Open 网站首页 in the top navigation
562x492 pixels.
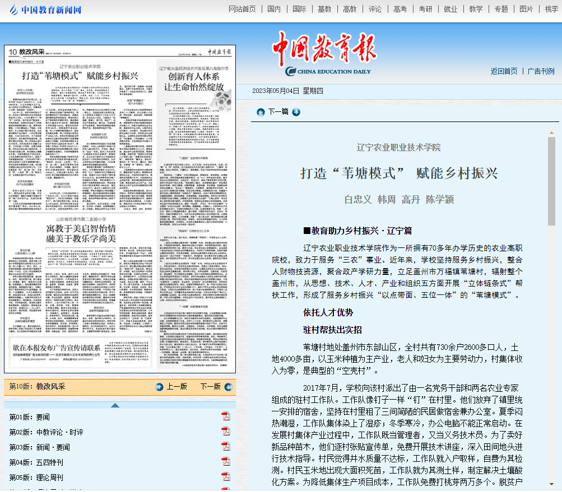click(x=242, y=9)
